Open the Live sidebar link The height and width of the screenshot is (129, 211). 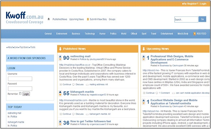[16, 47]
